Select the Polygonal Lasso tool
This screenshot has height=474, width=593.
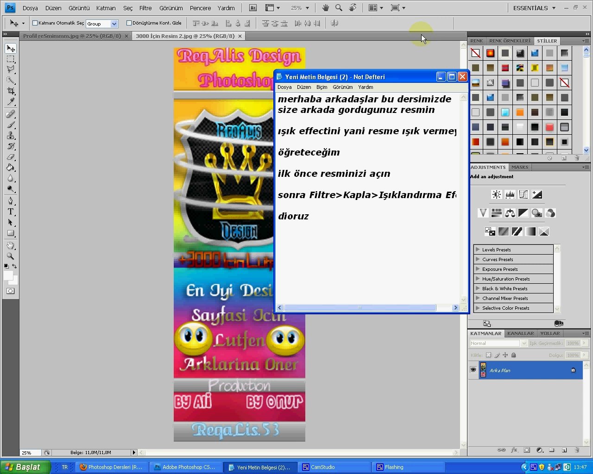11,69
